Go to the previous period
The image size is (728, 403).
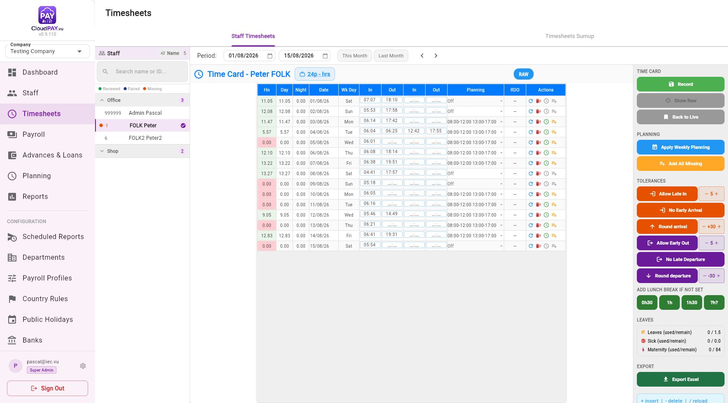[x=422, y=56]
